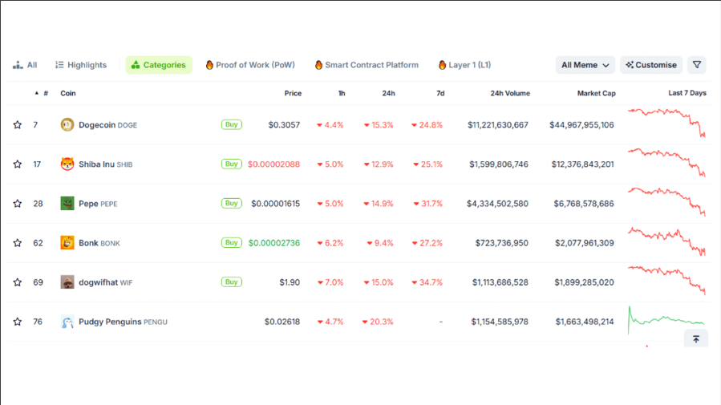Open the All Meme dropdown
This screenshot has height=405, width=721.
tap(585, 65)
